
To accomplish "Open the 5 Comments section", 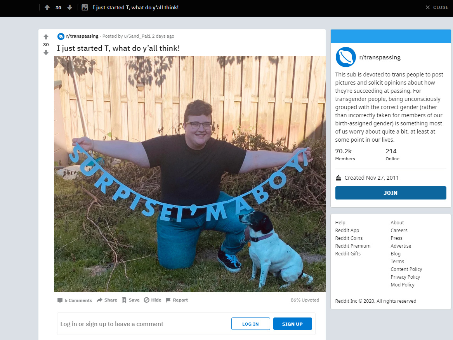I will tap(75, 300).
